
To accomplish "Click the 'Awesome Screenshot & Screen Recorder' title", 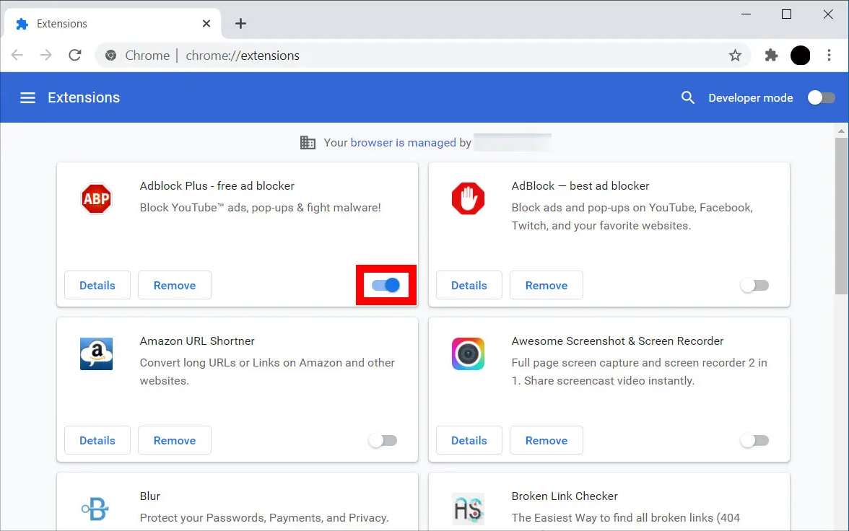I will point(618,341).
